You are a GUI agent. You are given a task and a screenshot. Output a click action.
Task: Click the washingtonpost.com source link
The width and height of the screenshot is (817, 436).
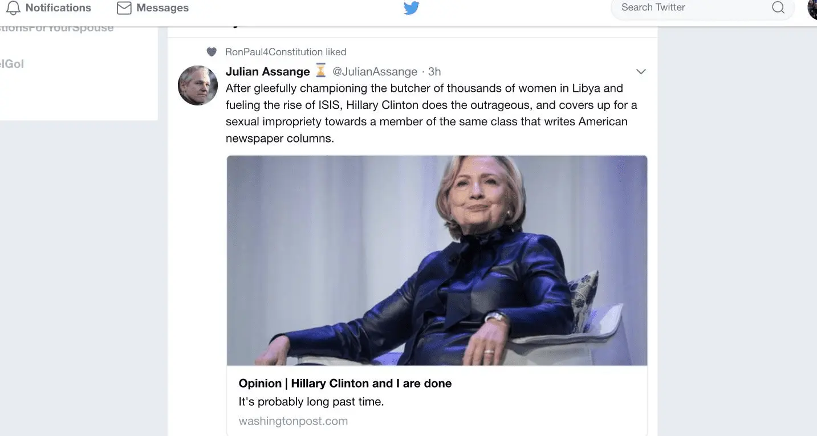coord(293,421)
